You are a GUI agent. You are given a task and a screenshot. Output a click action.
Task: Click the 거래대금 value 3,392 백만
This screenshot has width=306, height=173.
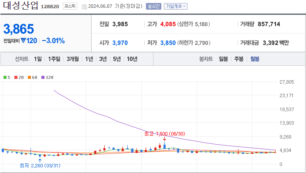(x=276, y=43)
